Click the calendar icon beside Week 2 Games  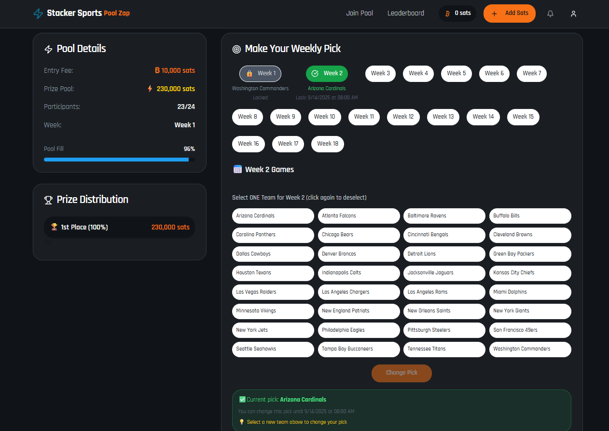click(237, 169)
